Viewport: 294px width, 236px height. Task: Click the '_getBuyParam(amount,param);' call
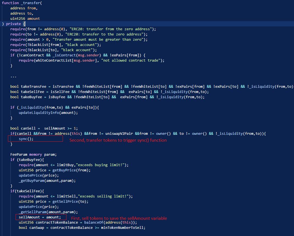tap(47, 181)
